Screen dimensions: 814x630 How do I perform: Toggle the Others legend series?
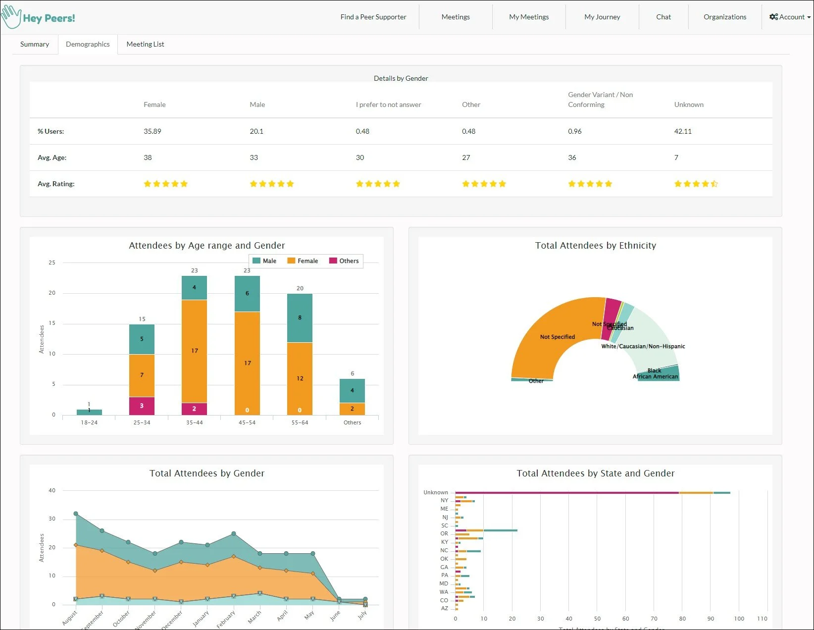tap(344, 261)
